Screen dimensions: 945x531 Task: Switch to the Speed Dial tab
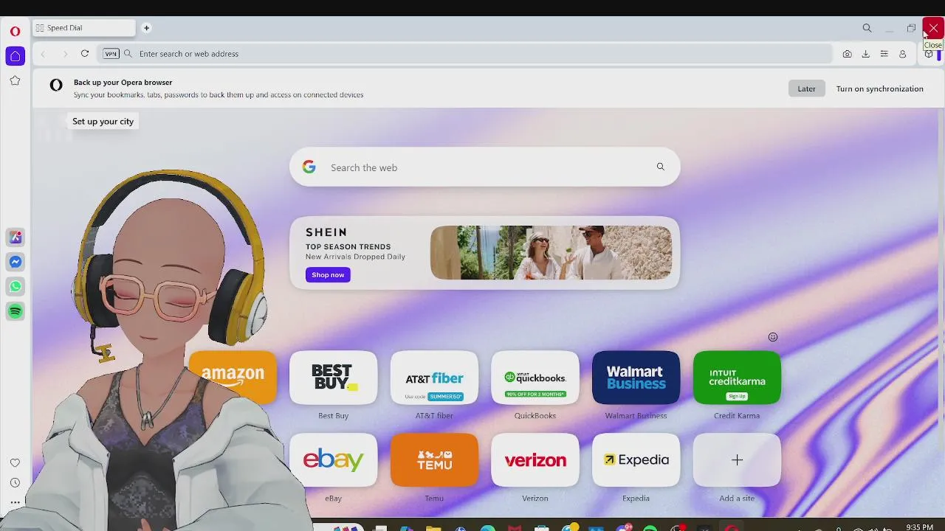(84, 28)
